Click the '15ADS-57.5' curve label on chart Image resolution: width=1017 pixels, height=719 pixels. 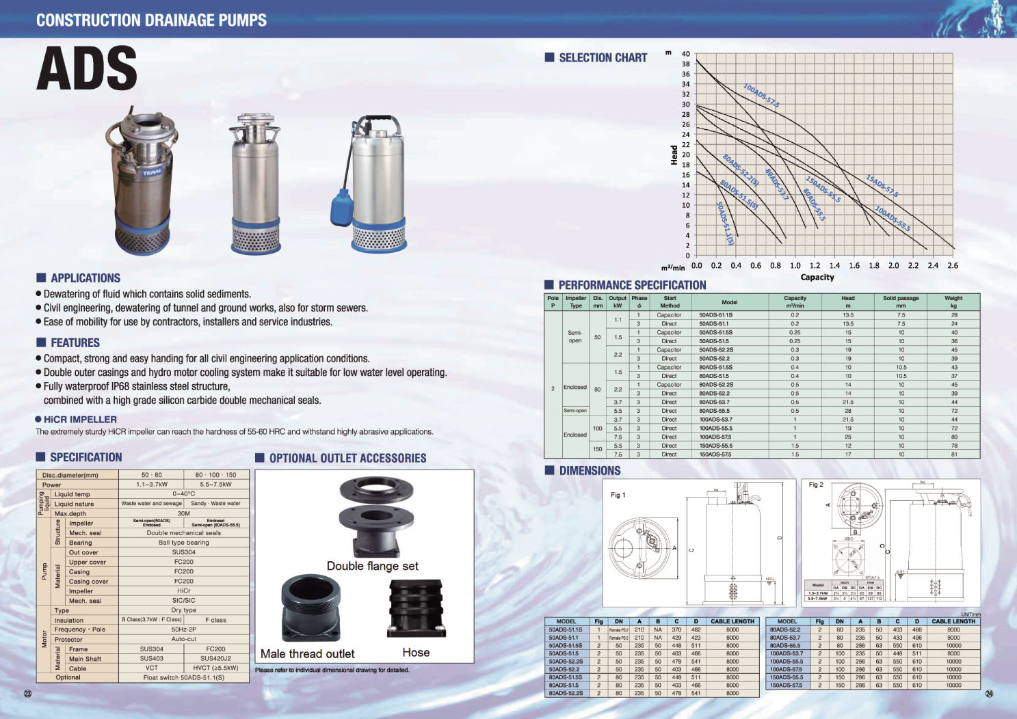882,185
